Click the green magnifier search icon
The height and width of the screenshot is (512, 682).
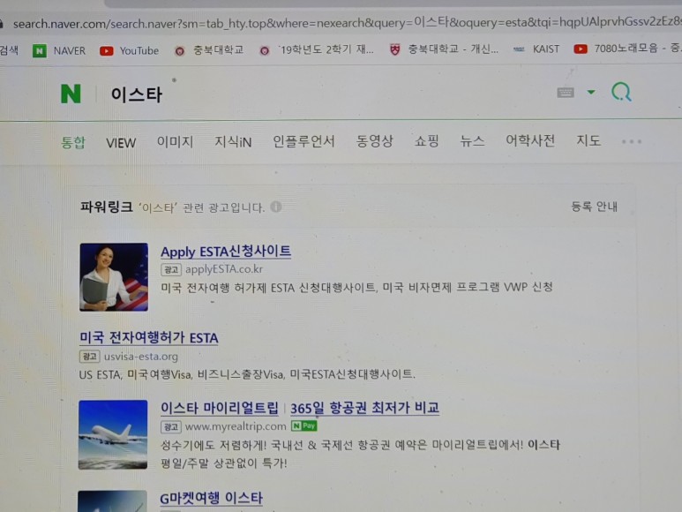pyautogui.click(x=621, y=92)
